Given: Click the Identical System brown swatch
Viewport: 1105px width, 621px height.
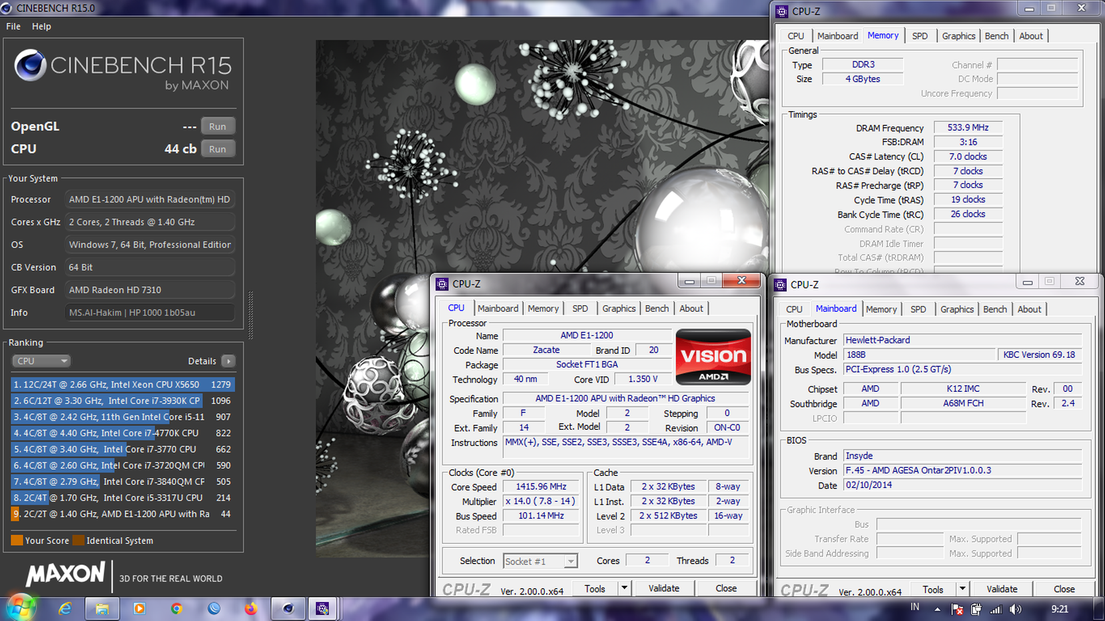Looking at the screenshot, I should [78, 540].
